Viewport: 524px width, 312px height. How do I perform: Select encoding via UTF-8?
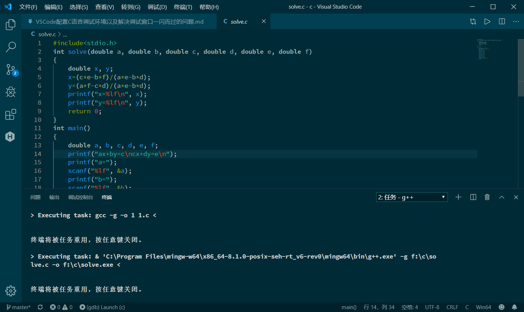432,307
